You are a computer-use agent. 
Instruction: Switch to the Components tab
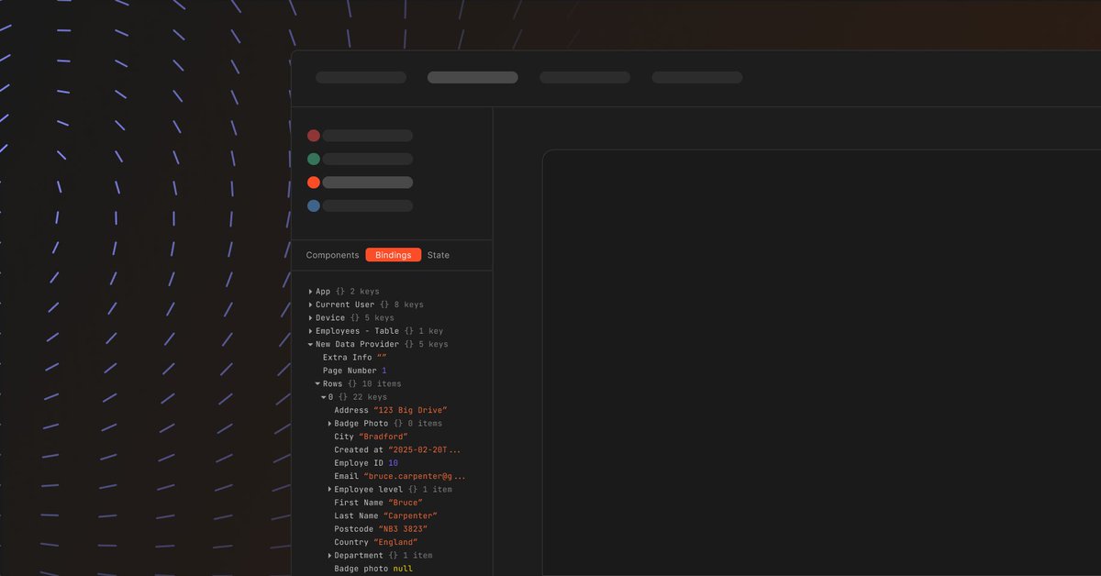tap(332, 254)
